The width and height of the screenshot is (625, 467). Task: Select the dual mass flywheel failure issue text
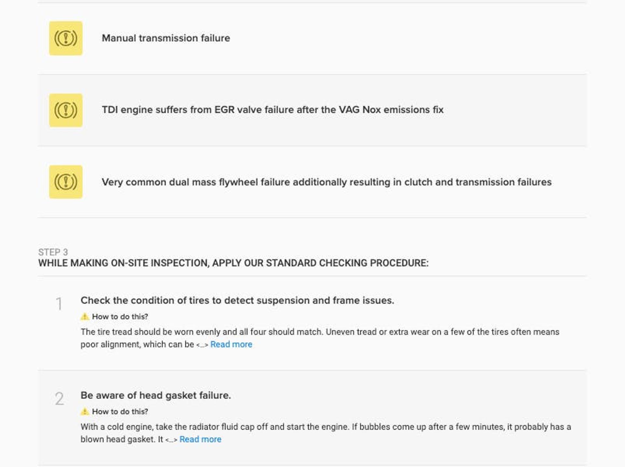tap(326, 182)
